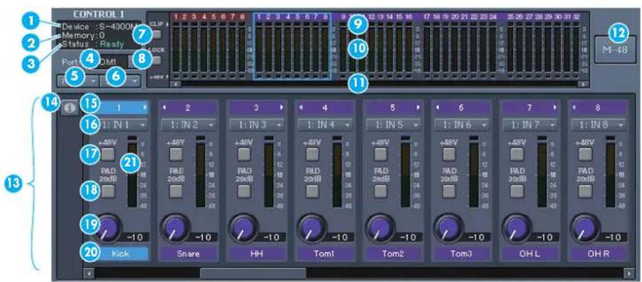Click the right arrow on channel 5 header
The height and width of the screenshot is (282, 642).
pyautogui.click(x=417, y=108)
